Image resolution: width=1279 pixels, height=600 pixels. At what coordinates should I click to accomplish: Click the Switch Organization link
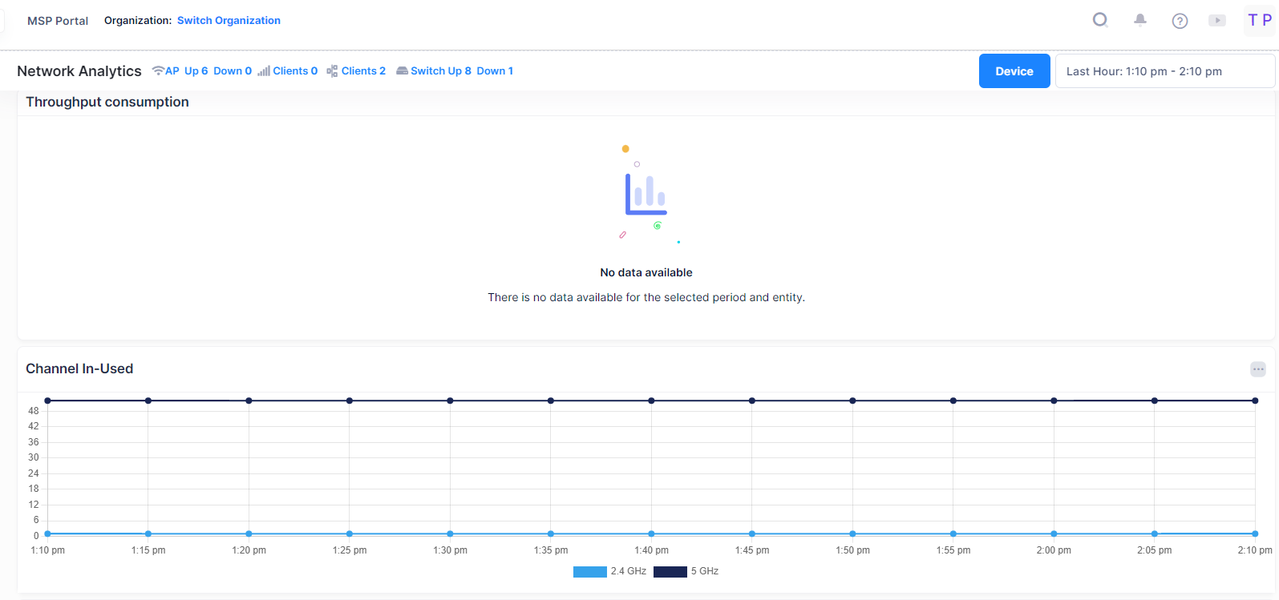(x=229, y=21)
